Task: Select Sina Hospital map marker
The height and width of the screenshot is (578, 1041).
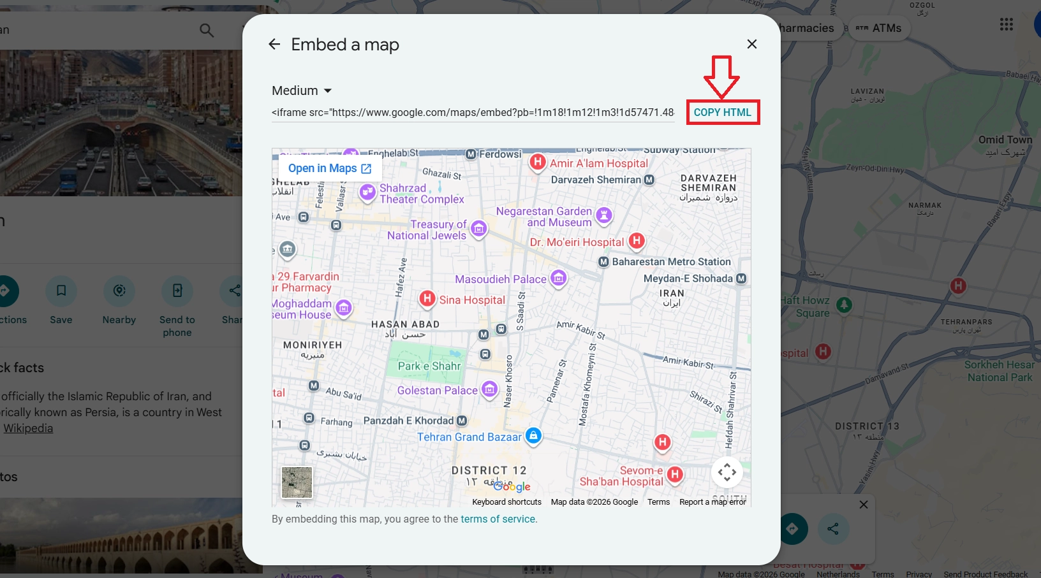Action: tap(427, 298)
